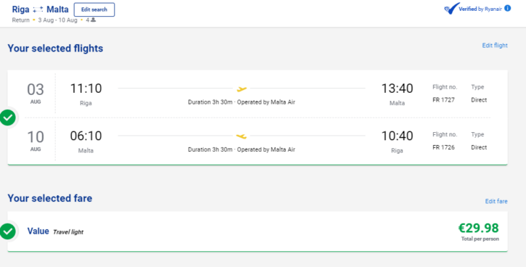Click the Value Travel light fare name

point(55,231)
